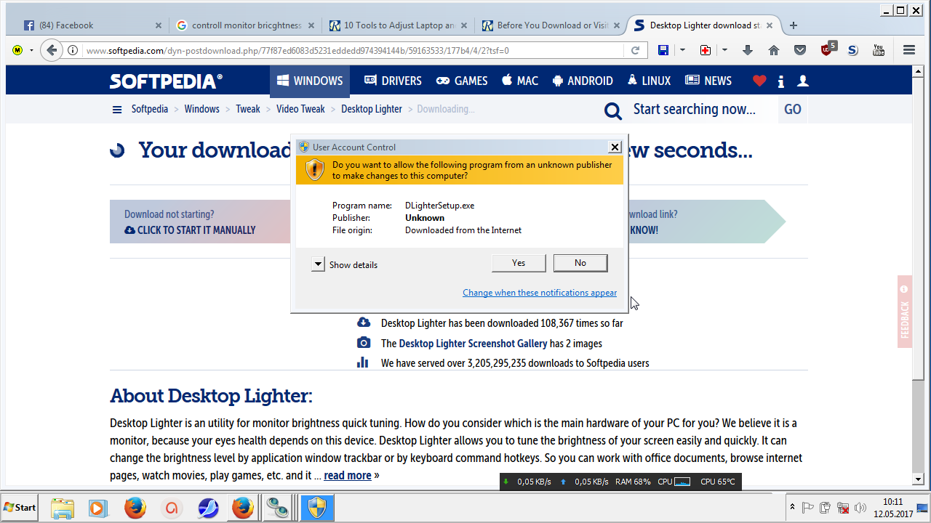Show site information for softpedia.com
Image resolution: width=931 pixels, height=523 pixels.
click(73, 50)
